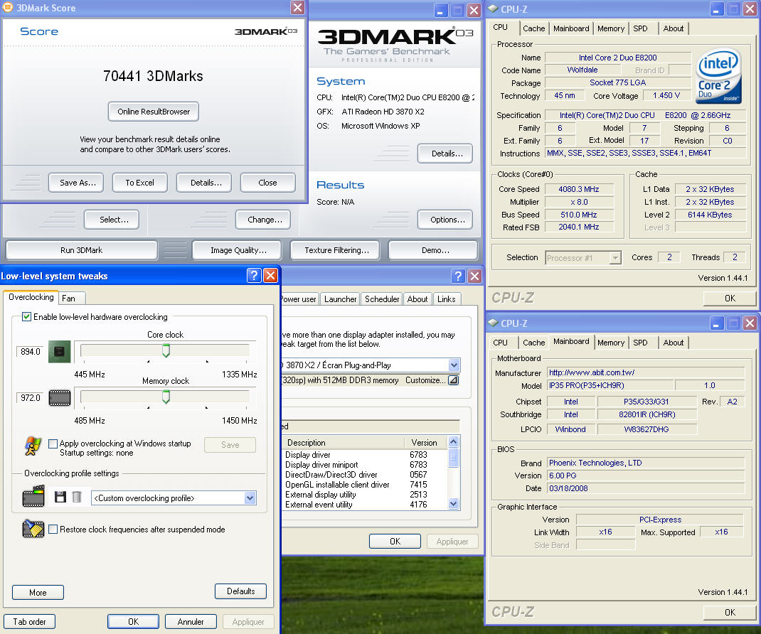
Task: Click the 3DMark Score window title icon
Action: [x=8, y=7]
